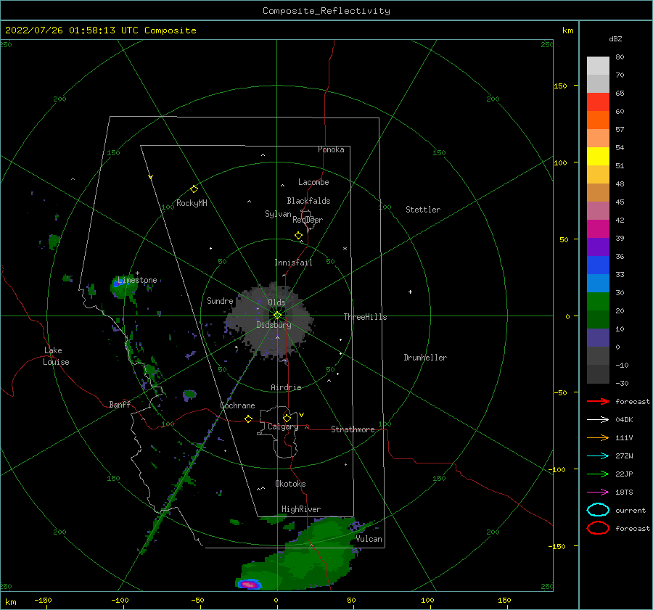Click the yellow diamond marker near Cochrane
Screen dimensions: 653x610
(248, 419)
